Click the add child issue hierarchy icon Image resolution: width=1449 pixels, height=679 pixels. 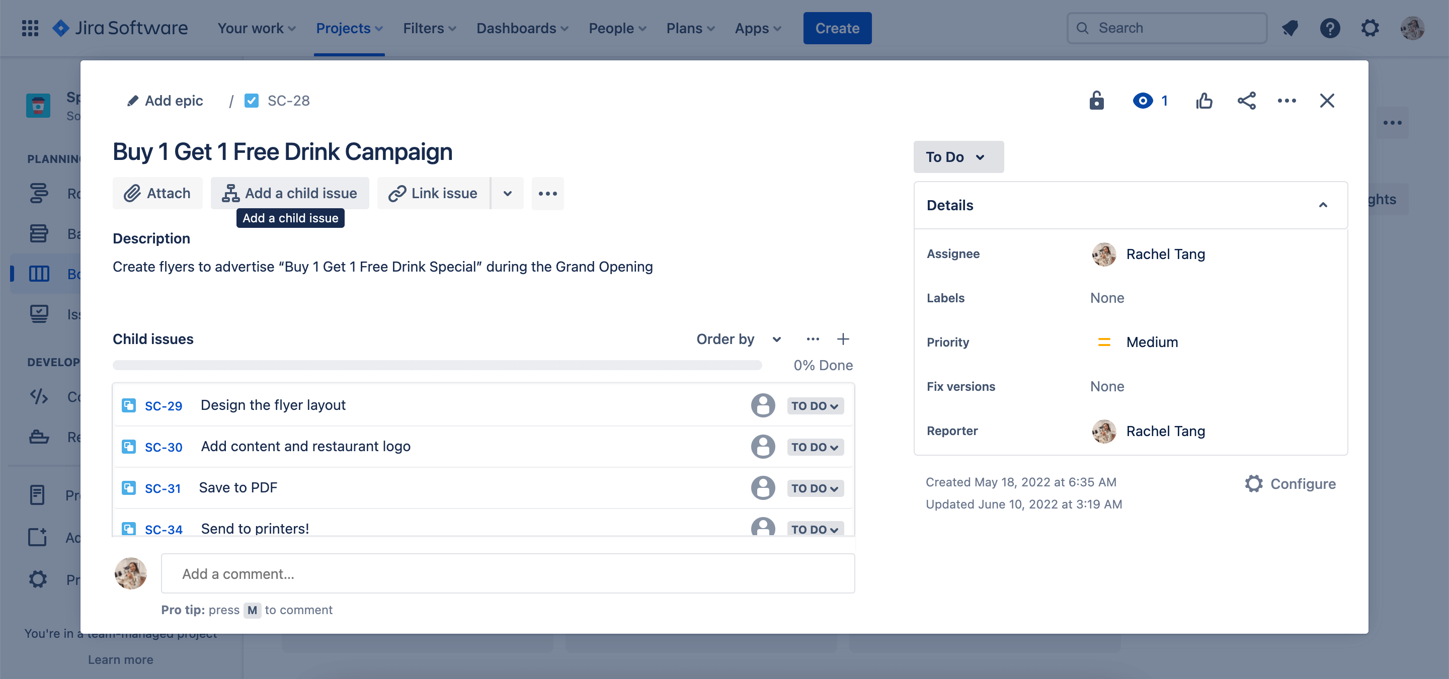[231, 192]
